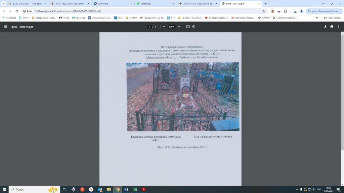Expand hidden bookmarks with double chevron
Image resolution: width=344 pixels, height=193 pixels.
pos(317,18)
